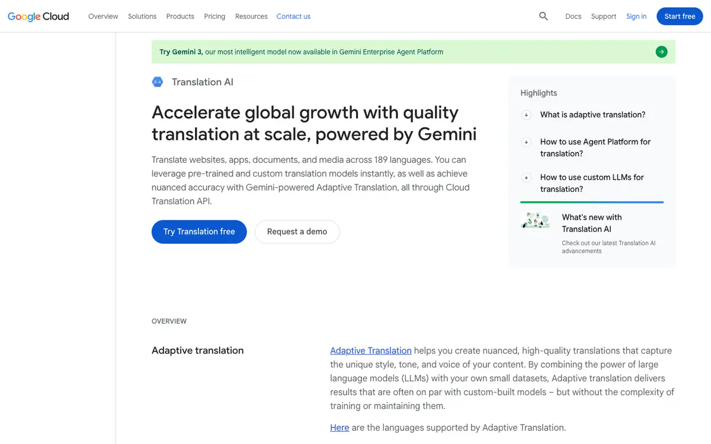Click the 'Here' supported languages link
The image size is (711, 444).
[340, 427]
